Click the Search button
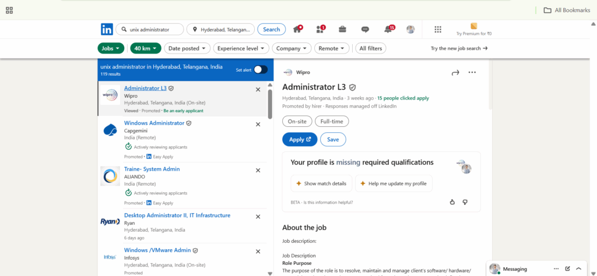Image resolution: width=597 pixels, height=276 pixels. 272,29
